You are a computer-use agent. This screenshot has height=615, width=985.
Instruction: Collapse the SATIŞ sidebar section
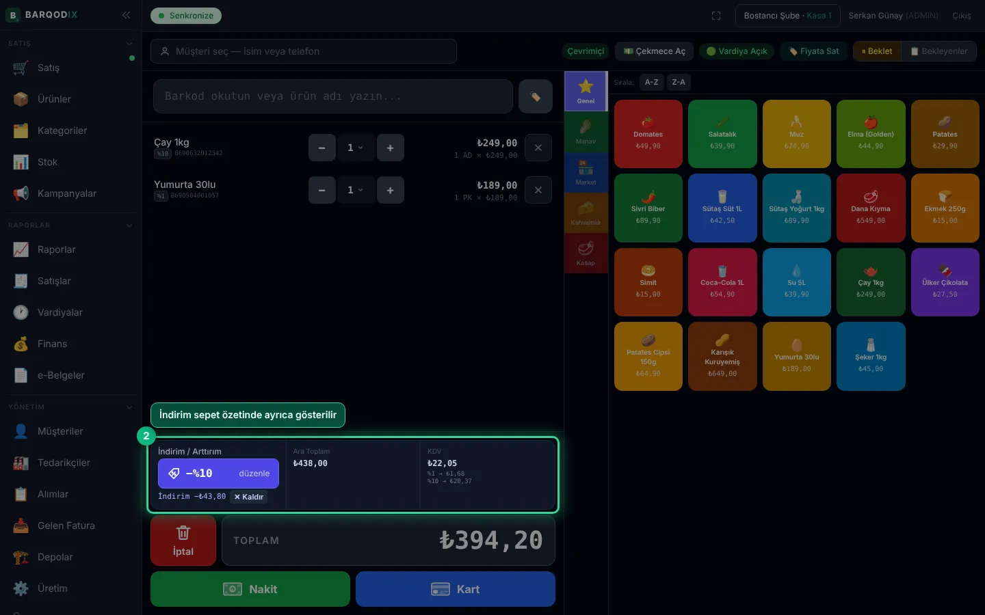[x=129, y=44]
